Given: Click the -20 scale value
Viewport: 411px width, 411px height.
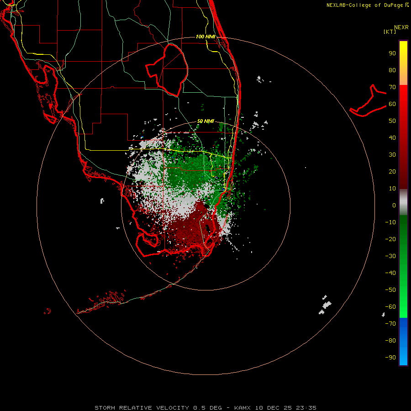Looking at the screenshot, I should (390, 239).
